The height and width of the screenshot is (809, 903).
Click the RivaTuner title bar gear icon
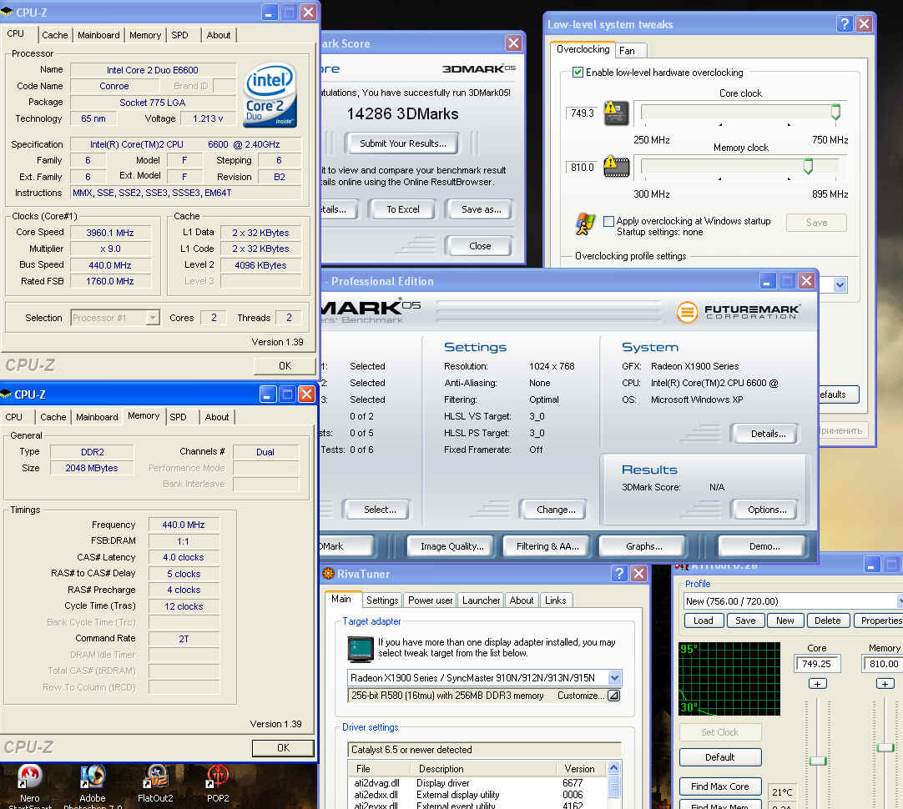click(x=328, y=573)
